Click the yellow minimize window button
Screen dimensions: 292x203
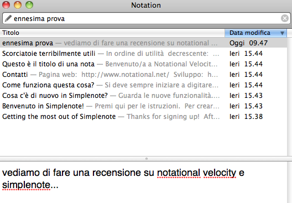click(18, 5)
